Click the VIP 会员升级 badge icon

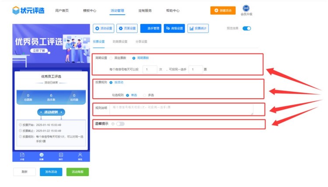(x=246, y=8)
